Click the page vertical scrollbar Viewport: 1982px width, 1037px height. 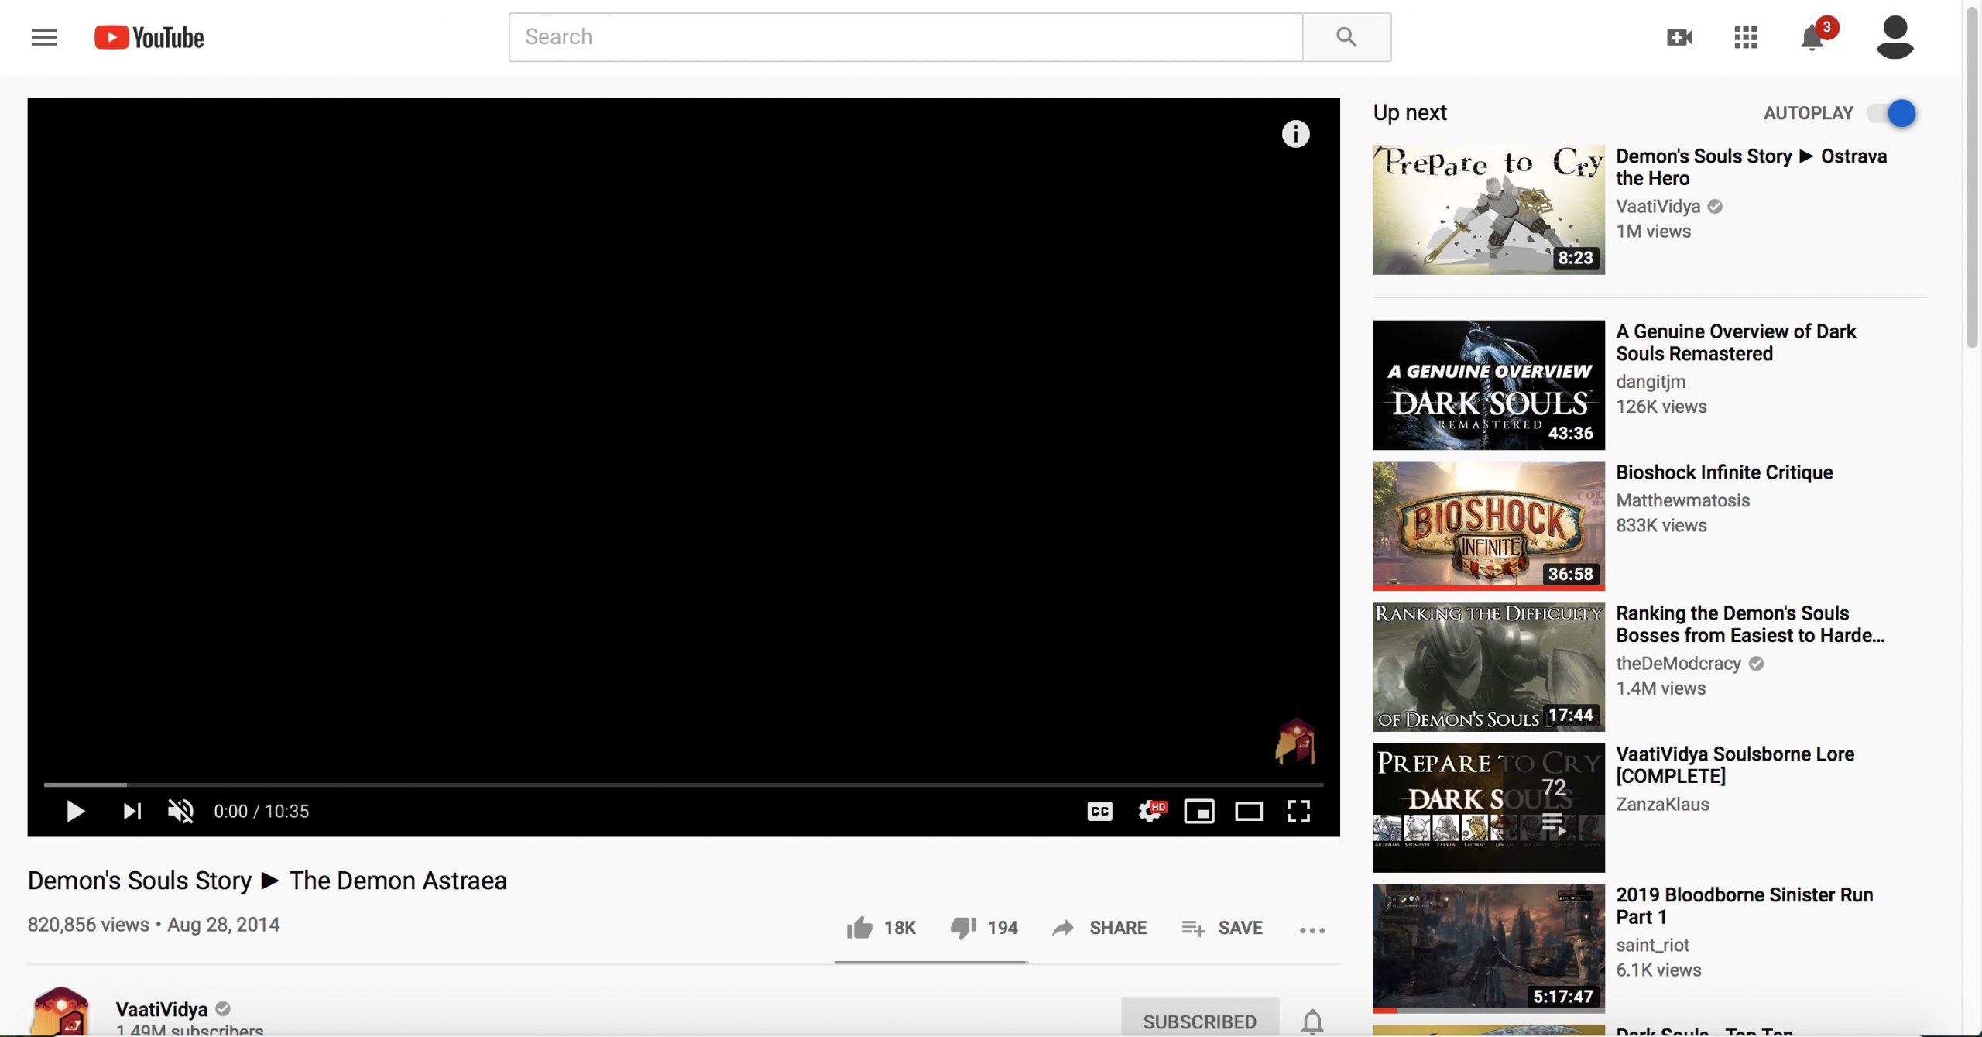click(1972, 178)
